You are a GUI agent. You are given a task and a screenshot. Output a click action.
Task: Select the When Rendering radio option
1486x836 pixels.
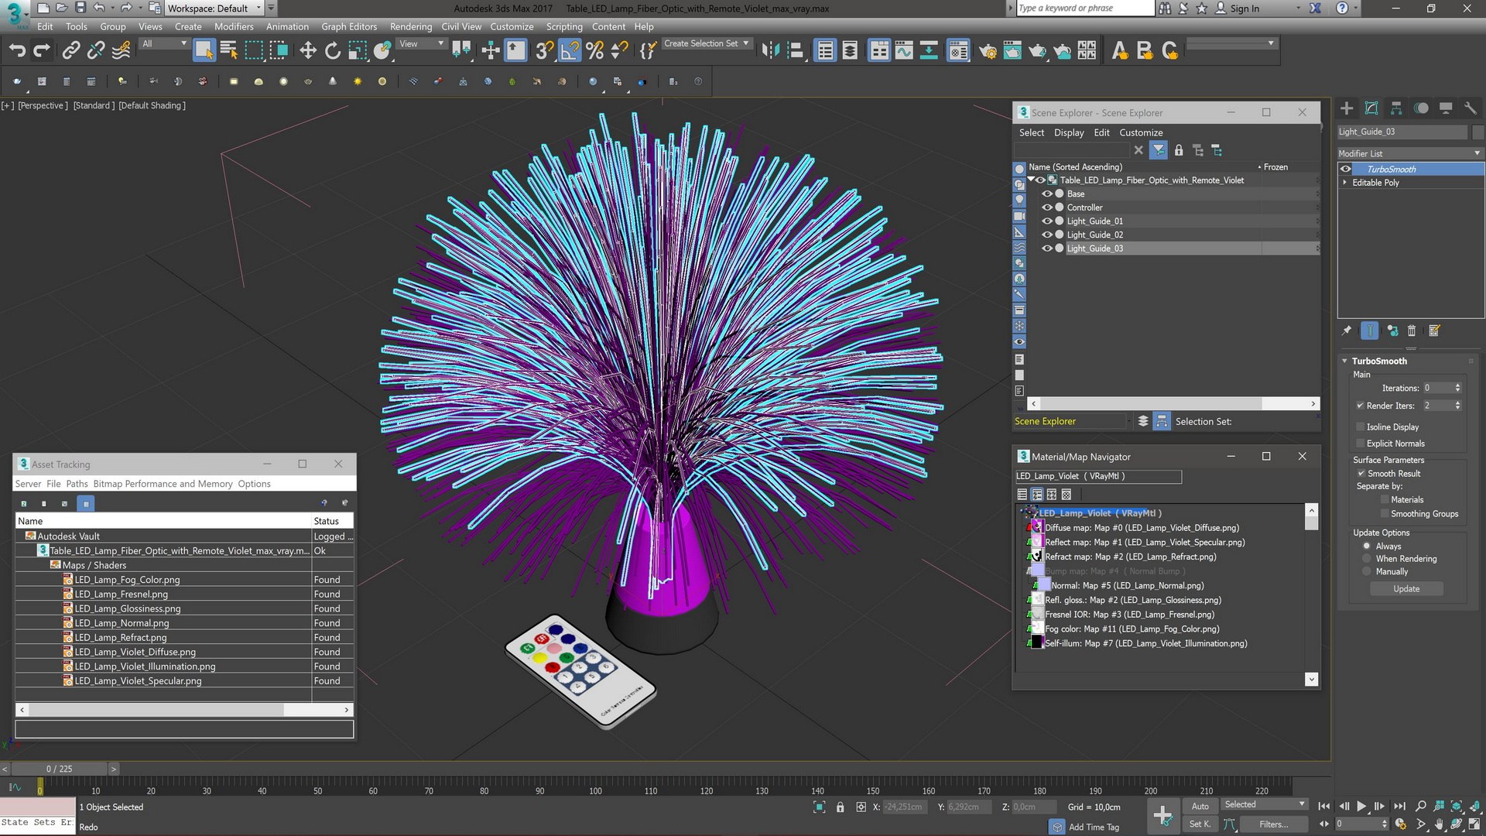[x=1367, y=559]
